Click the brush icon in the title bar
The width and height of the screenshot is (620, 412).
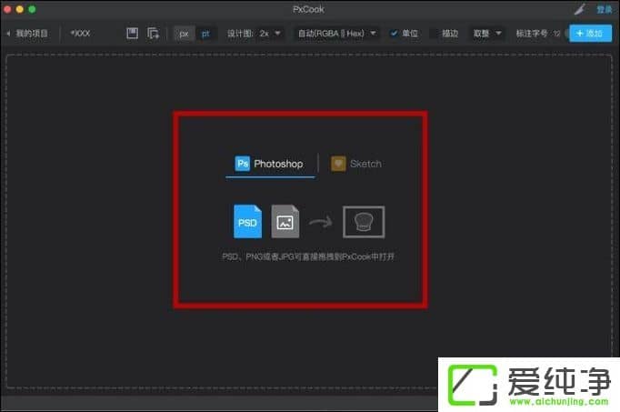580,9
